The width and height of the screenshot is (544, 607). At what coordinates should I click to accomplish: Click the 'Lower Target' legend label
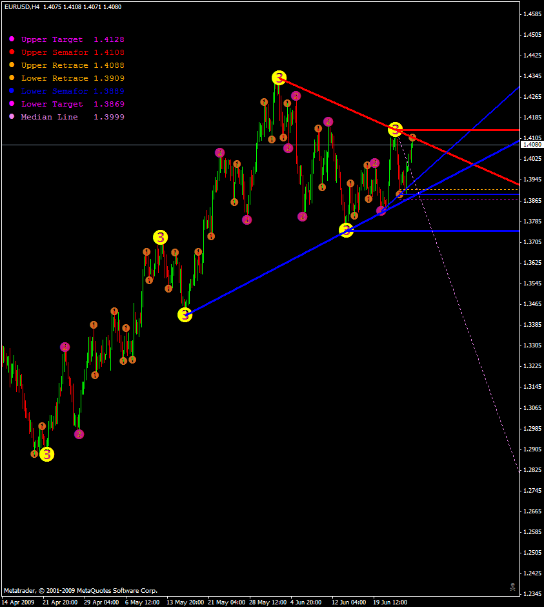[52, 104]
